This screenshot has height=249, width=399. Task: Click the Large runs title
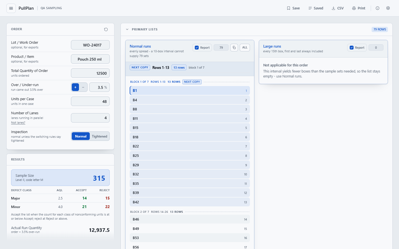[x=272, y=46]
